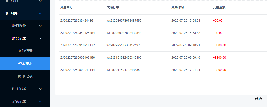This screenshot has height=107, width=267.
Task: Click order wx282936073678487552
Action: coord(124,21)
